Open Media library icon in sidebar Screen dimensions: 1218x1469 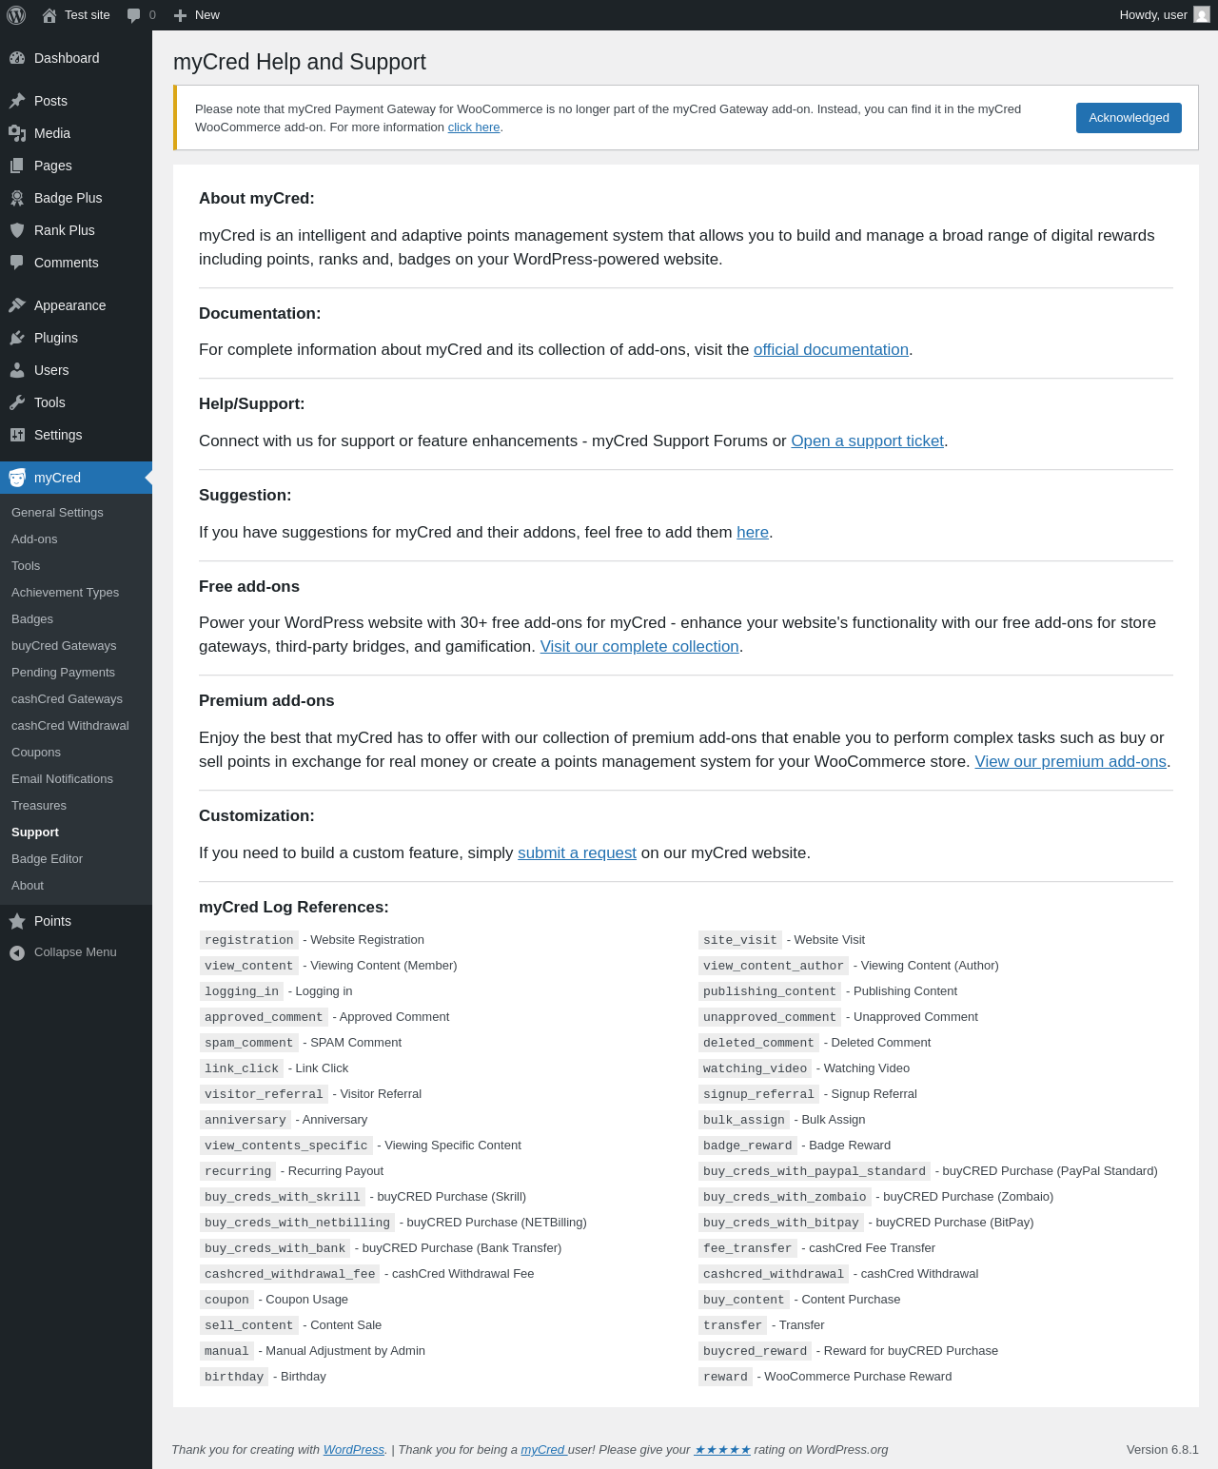(x=17, y=133)
